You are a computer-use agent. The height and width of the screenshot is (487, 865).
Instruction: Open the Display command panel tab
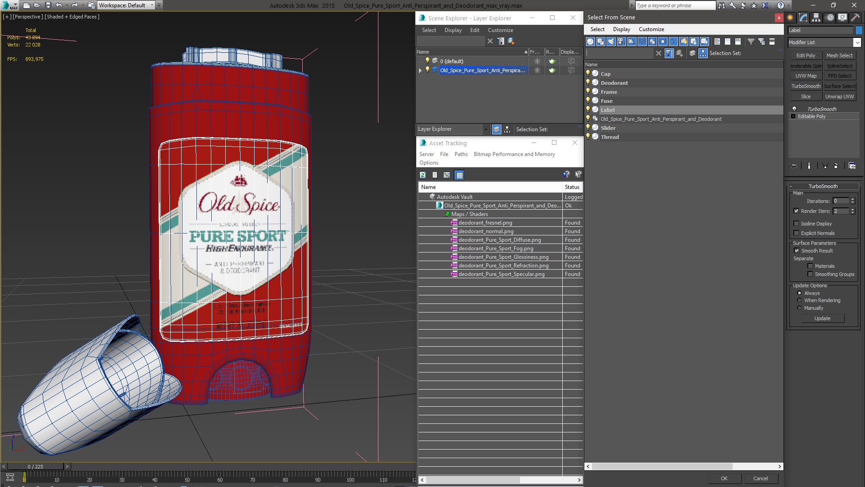pos(842,18)
